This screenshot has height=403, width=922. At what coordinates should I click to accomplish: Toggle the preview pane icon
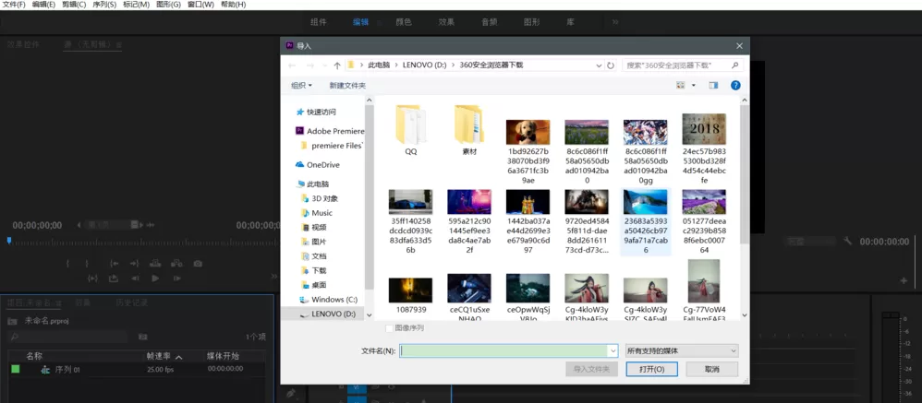[713, 85]
